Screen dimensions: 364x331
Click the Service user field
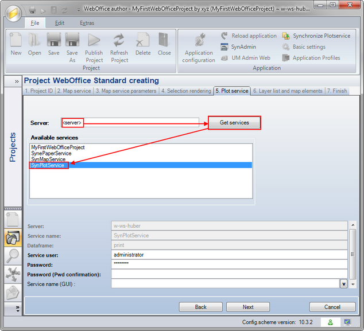coord(229,255)
